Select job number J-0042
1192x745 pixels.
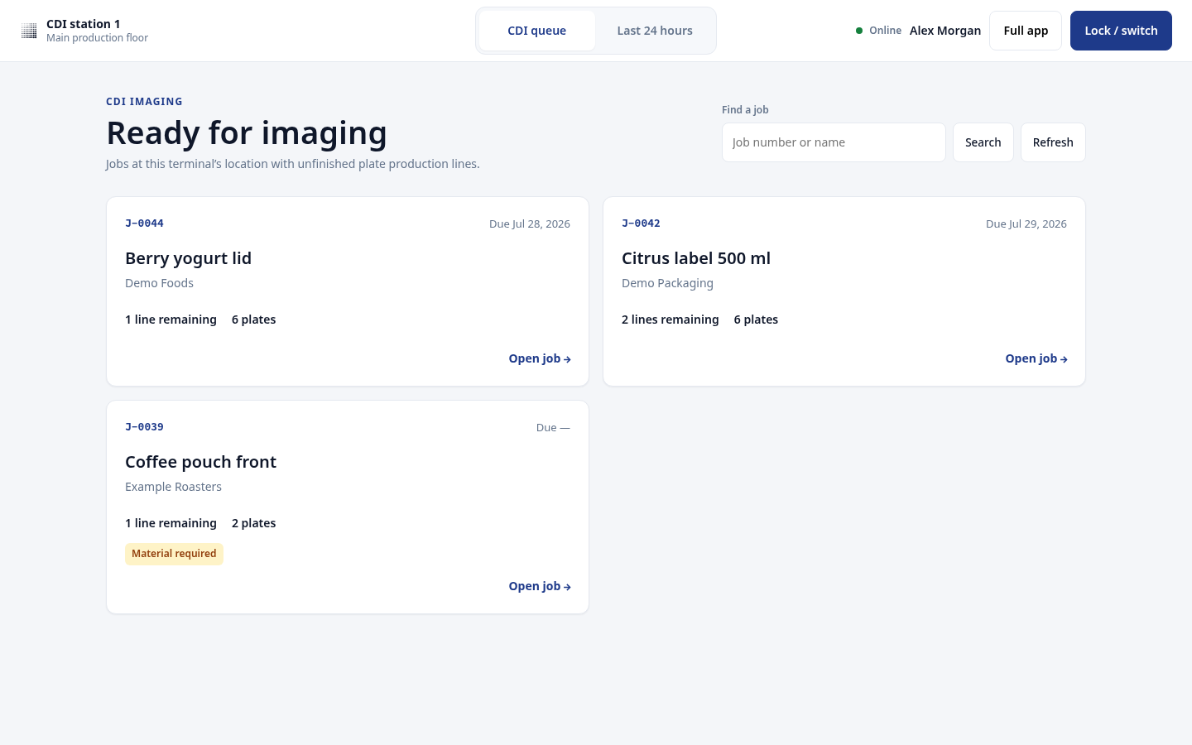pyautogui.click(x=641, y=223)
